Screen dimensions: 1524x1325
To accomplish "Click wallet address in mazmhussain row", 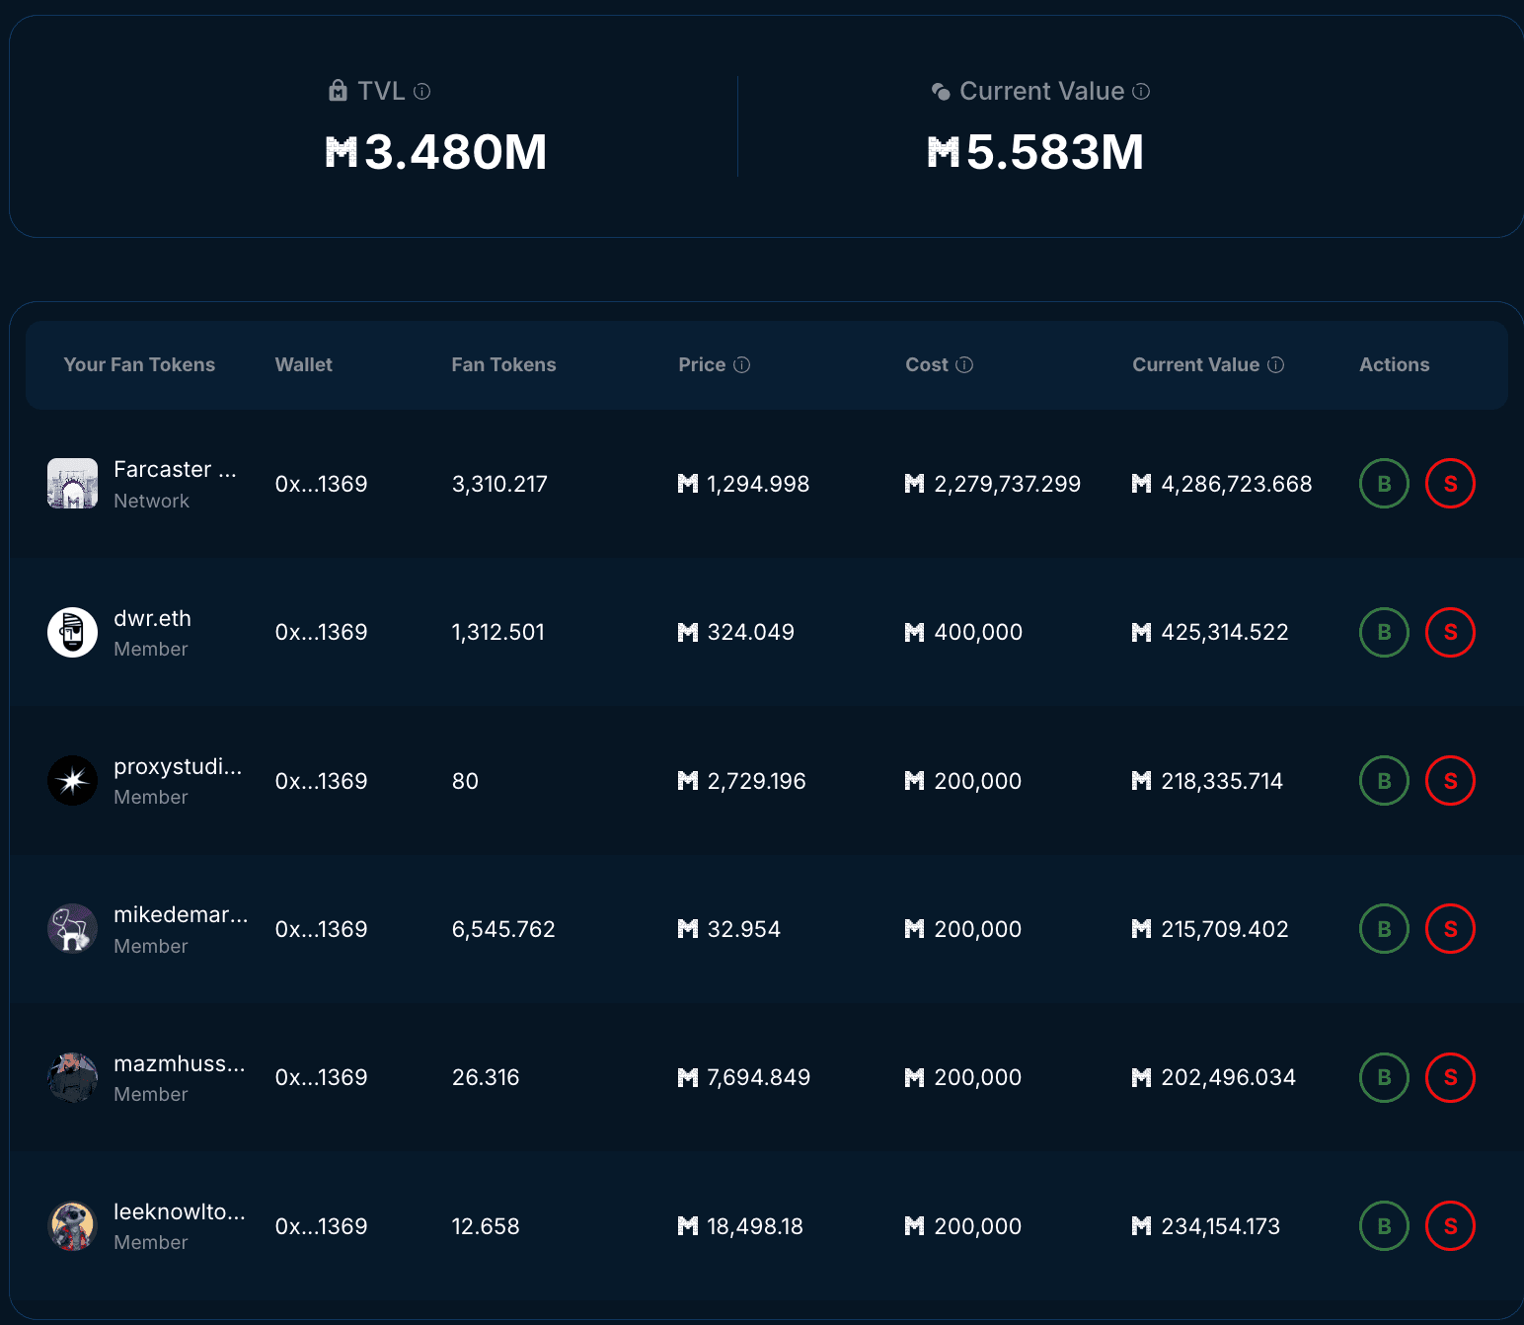I will pos(321,1077).
